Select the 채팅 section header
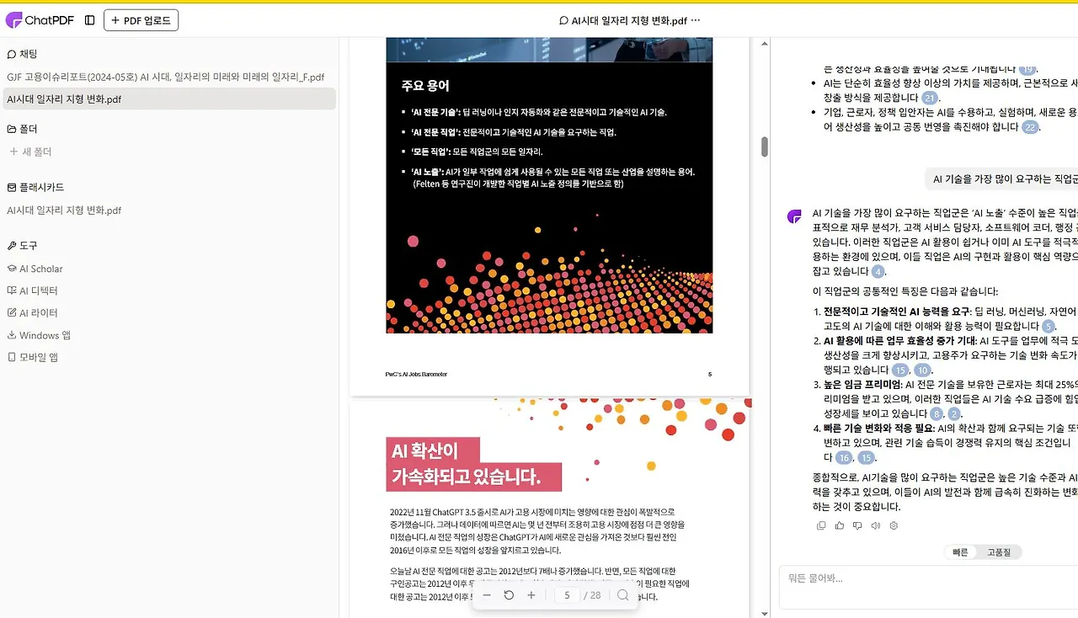 coord(22,54)
